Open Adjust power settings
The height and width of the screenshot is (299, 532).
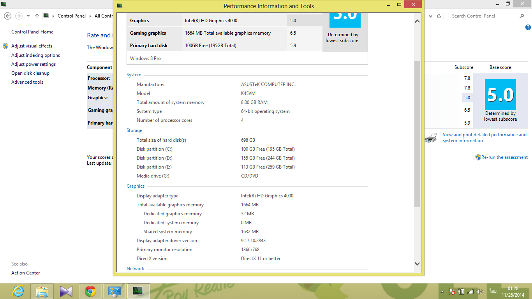tap(33, 64)
